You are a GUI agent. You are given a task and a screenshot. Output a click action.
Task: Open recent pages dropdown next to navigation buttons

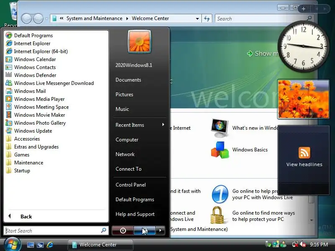(46, 18)
